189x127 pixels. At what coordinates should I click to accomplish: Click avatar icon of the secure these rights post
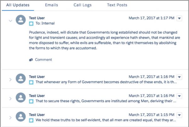(21, 98)
